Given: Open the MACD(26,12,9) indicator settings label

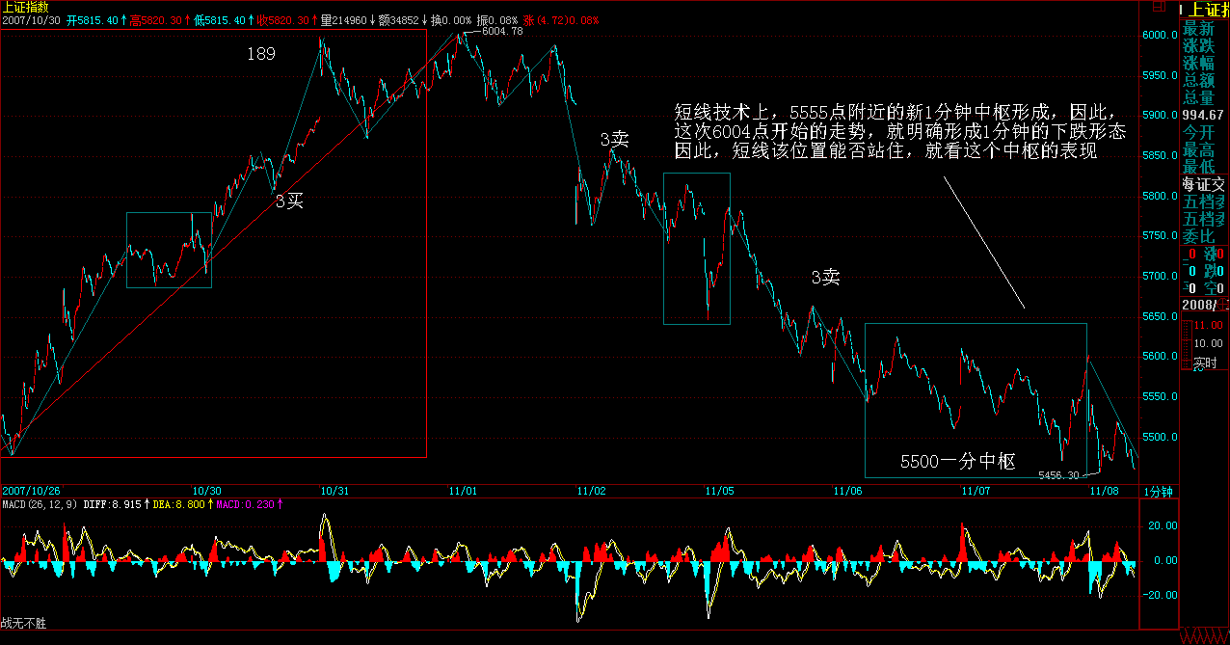Looking at the screenshot, I should [39, 503].
